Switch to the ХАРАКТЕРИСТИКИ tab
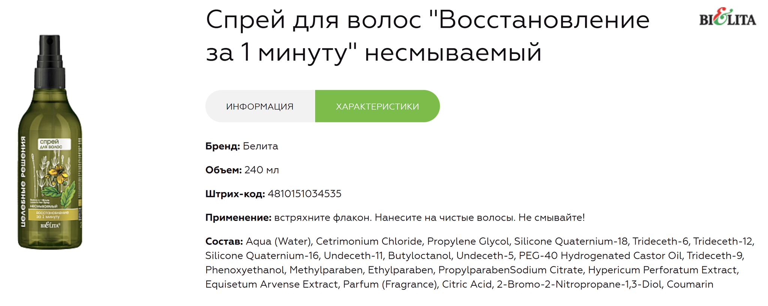The image size is (768, 306). pyautogui.click(x=377, y=106)
